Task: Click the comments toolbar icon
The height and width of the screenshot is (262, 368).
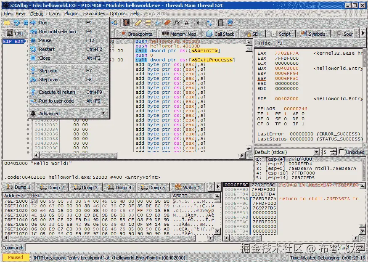Action: click(148, 23)
